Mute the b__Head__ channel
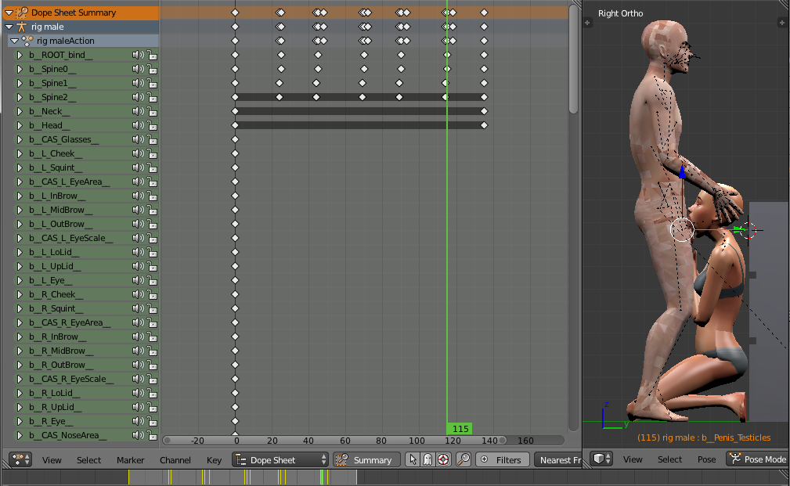The image size is (790, 486). point(138,125)
